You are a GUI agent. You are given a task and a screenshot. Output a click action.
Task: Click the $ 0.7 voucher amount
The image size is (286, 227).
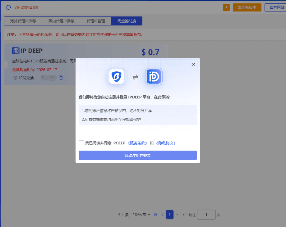(150, 52)
